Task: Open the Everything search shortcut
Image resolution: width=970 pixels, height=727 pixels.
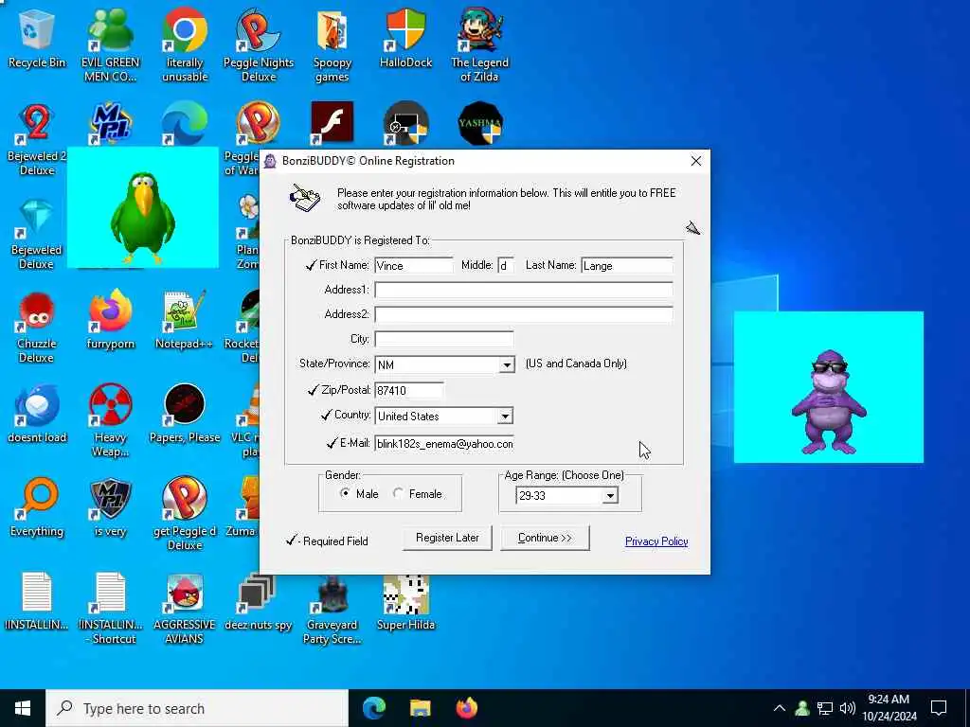Action: click(x=37, y=507)
